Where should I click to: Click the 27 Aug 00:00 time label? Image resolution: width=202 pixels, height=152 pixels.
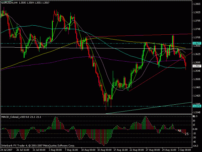click(153, 150)
